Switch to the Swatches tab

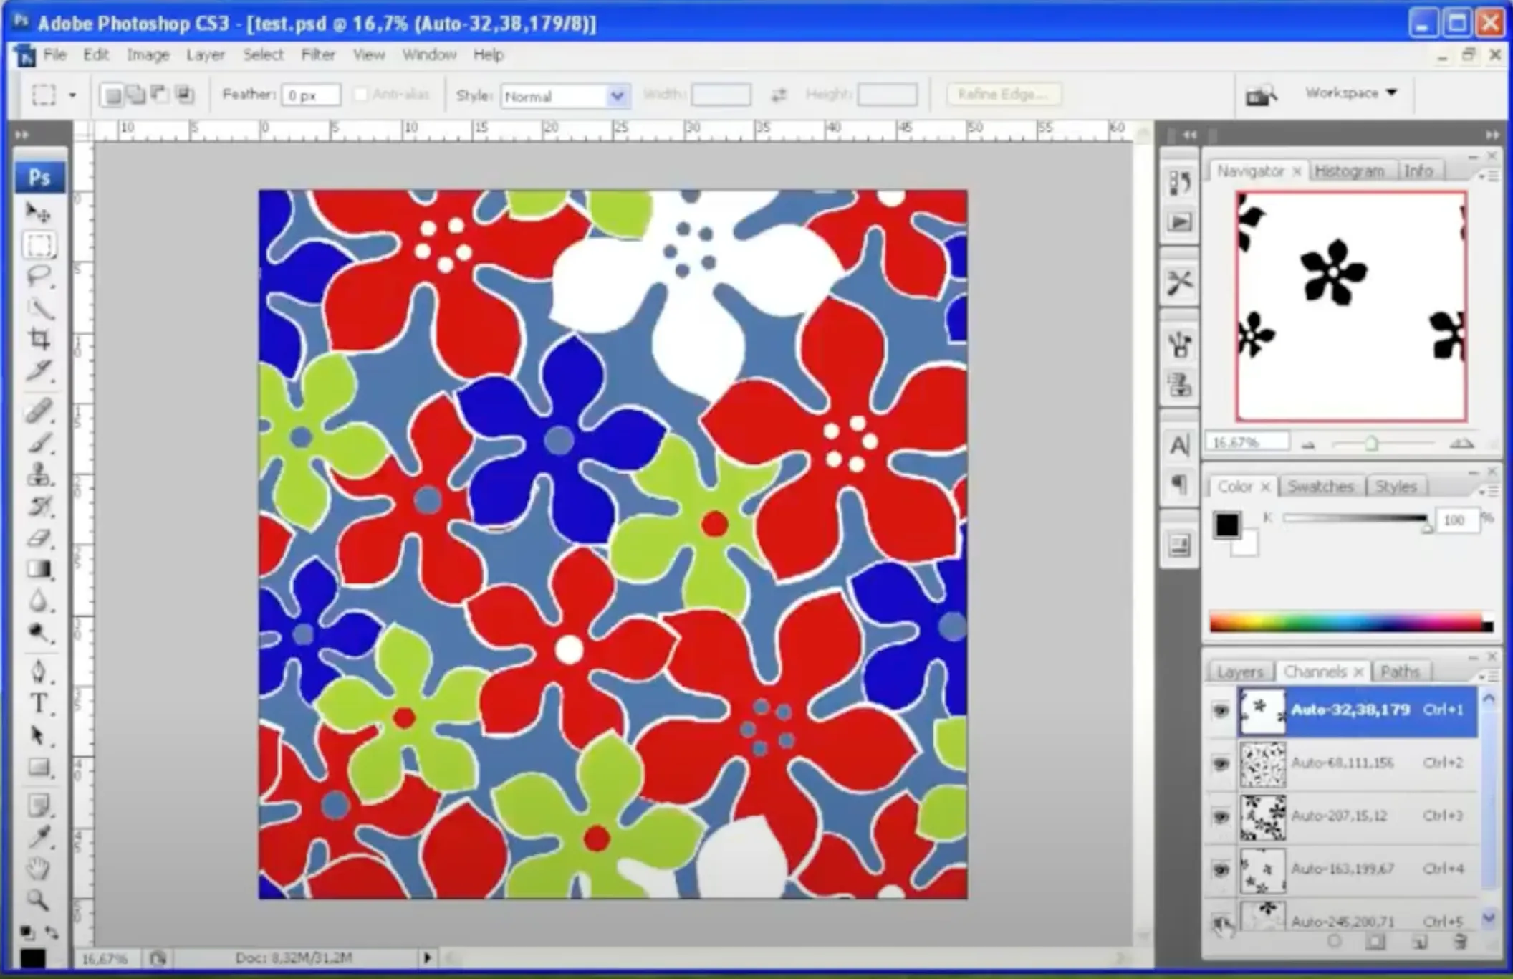[x=1320, y=487]
